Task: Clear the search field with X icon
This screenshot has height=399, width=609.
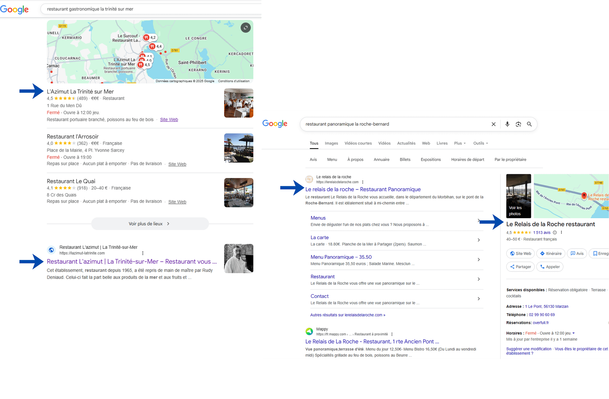Action: [x=494, y=124]
